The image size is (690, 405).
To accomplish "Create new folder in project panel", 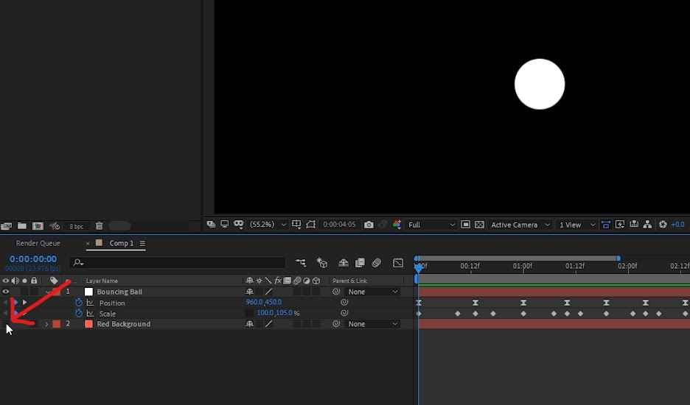I will point(21,226).
